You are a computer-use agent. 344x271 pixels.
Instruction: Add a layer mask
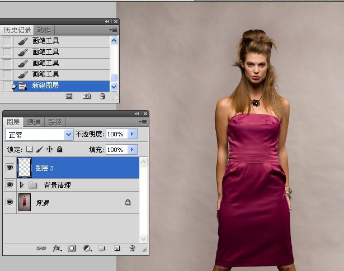coord(72,248)
